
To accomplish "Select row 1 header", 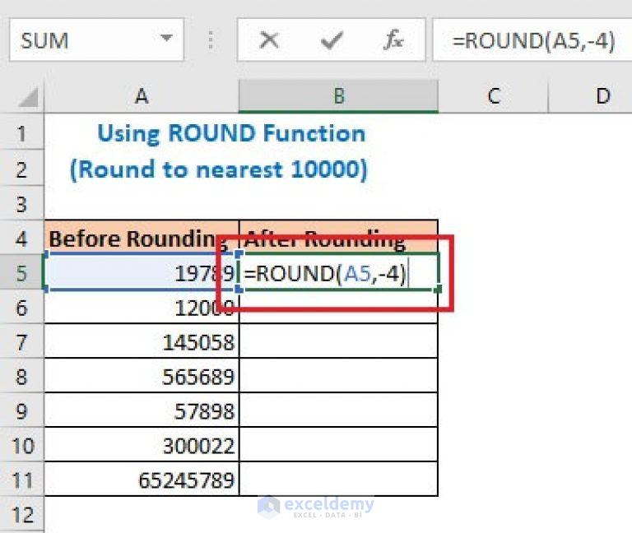I will (x=21, y=133).
